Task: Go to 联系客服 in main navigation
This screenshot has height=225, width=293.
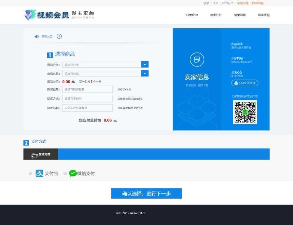Action: (264, 15)
